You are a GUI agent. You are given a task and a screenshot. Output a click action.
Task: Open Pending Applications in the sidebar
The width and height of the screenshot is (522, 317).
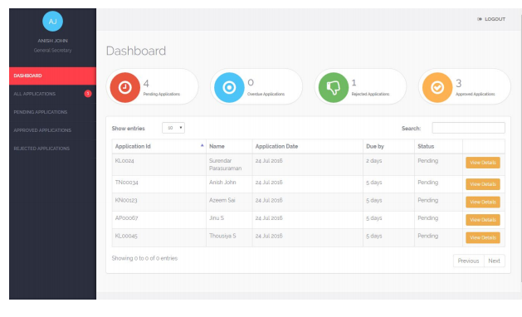pyautogui.click(x=52, y=112)
